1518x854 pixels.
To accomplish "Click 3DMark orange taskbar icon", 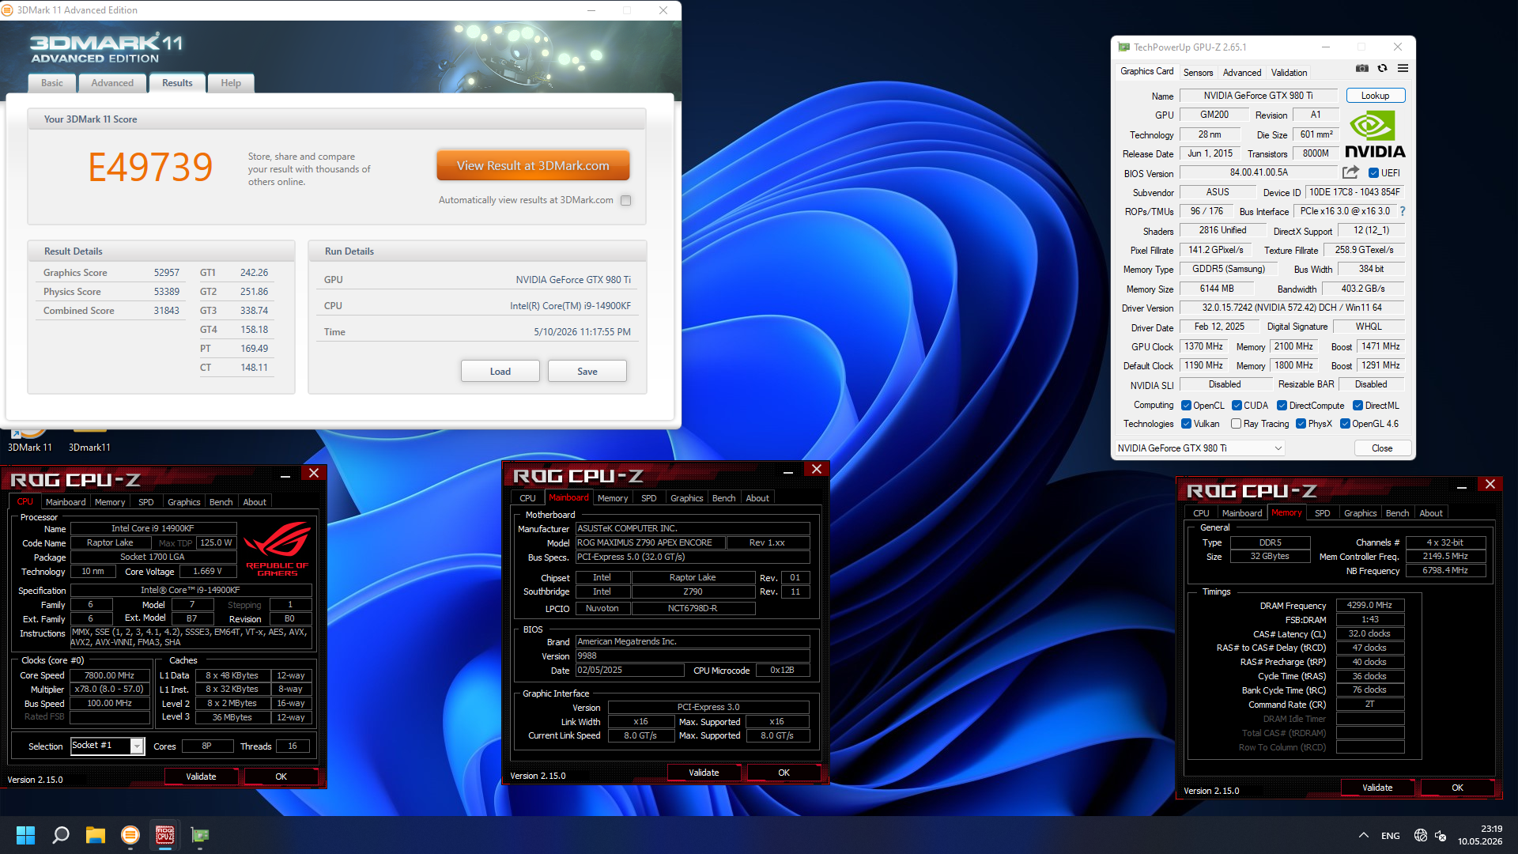I will (130, 835).
